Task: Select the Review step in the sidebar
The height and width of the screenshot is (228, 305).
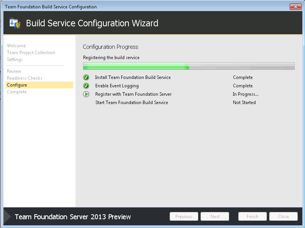Action: click(x=14, y=71)
